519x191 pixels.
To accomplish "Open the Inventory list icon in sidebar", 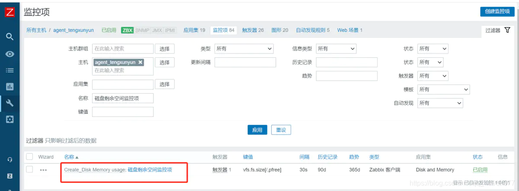I will click(10, 70).
